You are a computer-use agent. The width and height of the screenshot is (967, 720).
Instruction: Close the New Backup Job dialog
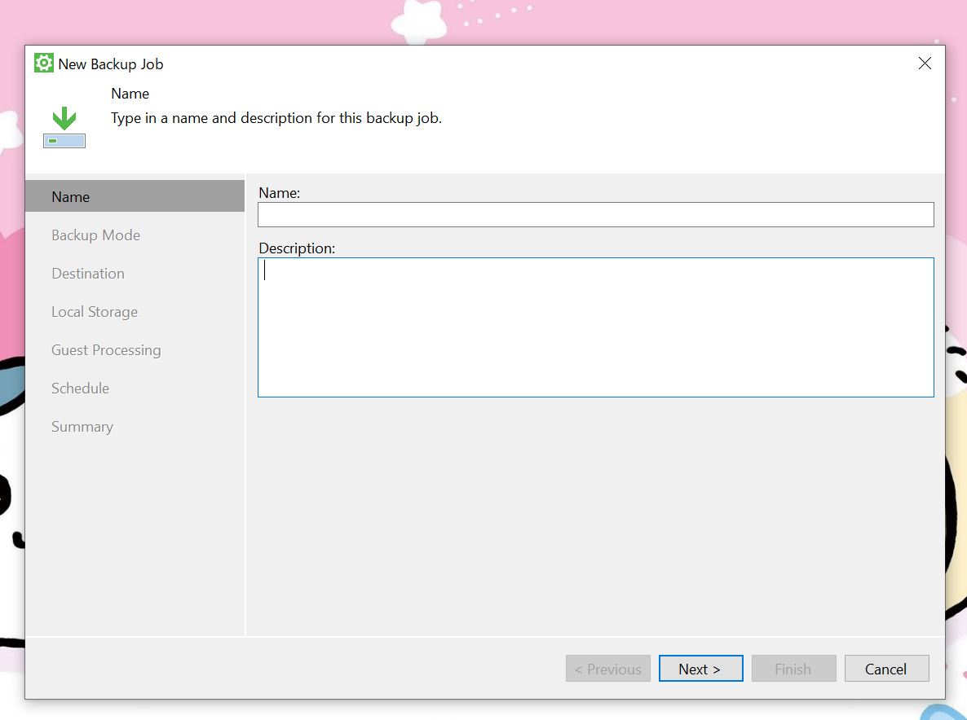(925, 64)
